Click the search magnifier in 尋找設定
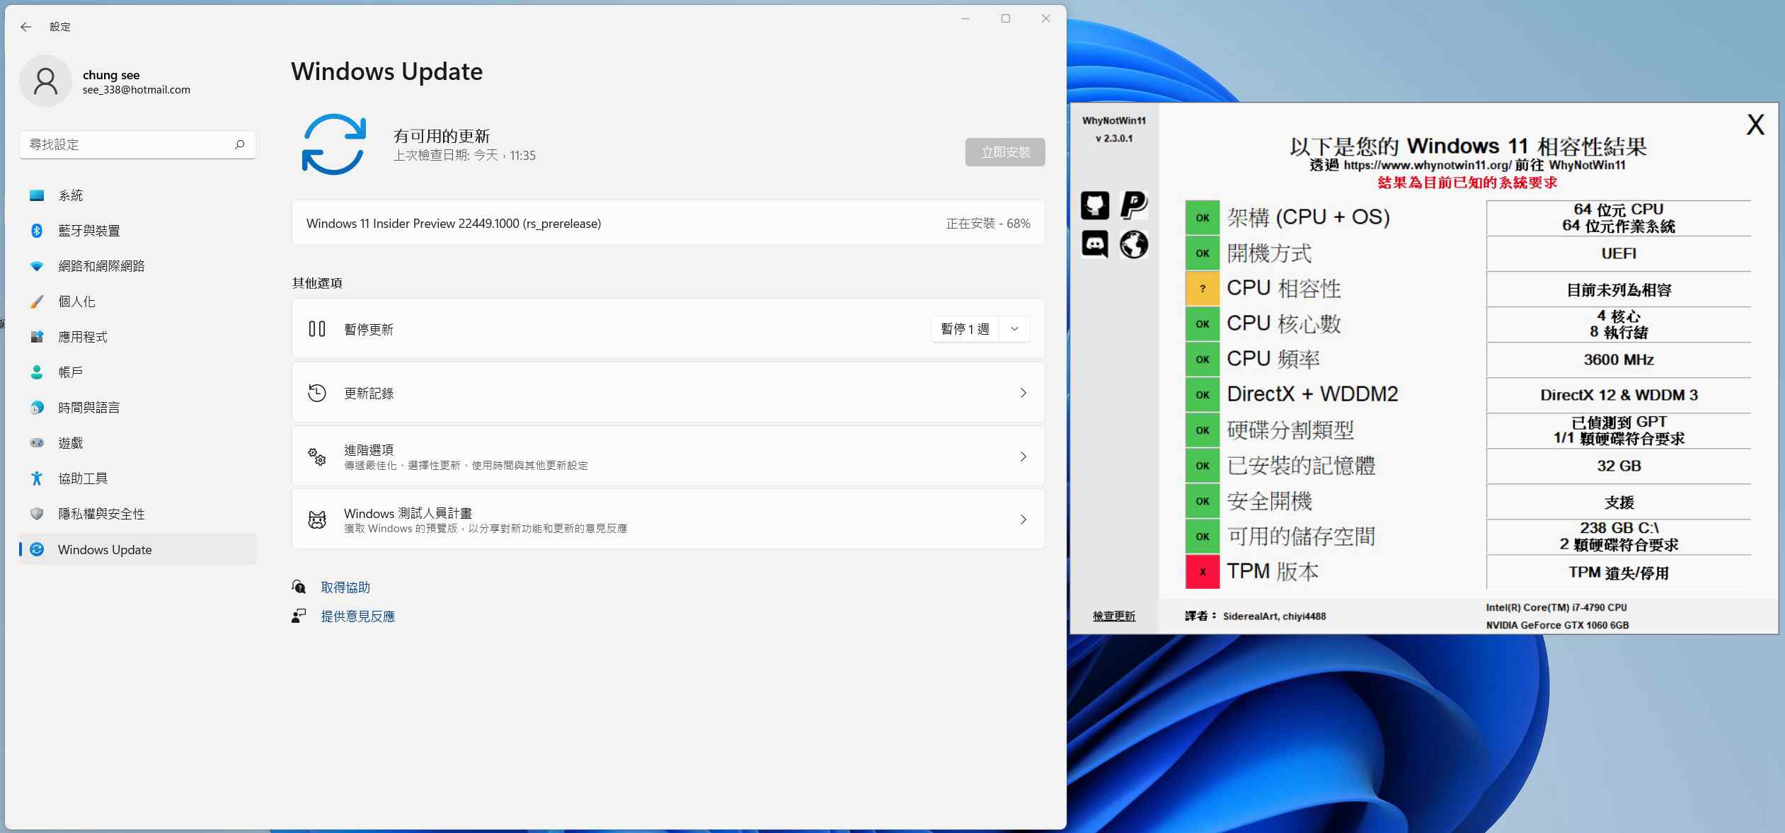This screenshot has width=1785, height=833. tap(240, 144)
